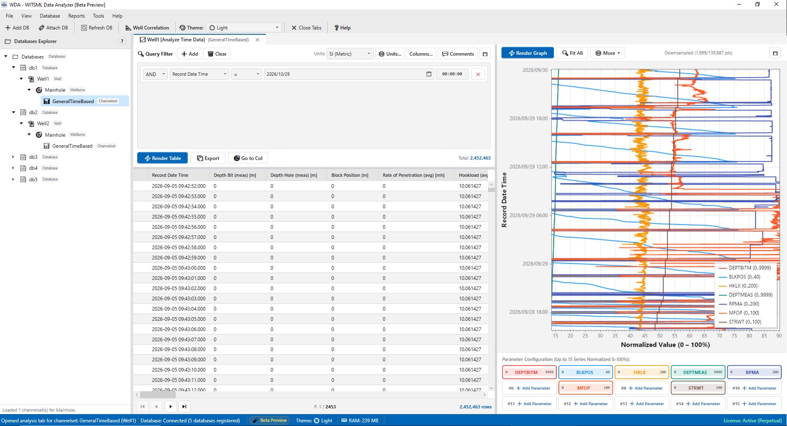Go to the previous table page
This screenshot has width=787, height=426.
click(x=156, y=406)
